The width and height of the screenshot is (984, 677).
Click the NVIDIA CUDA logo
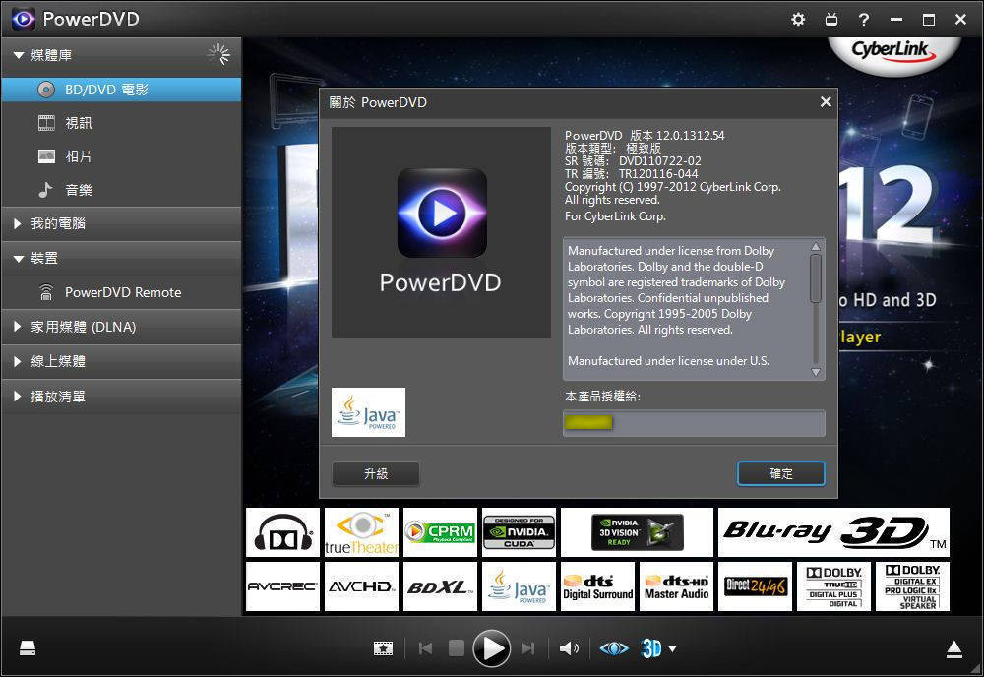[x=519, y=532]
